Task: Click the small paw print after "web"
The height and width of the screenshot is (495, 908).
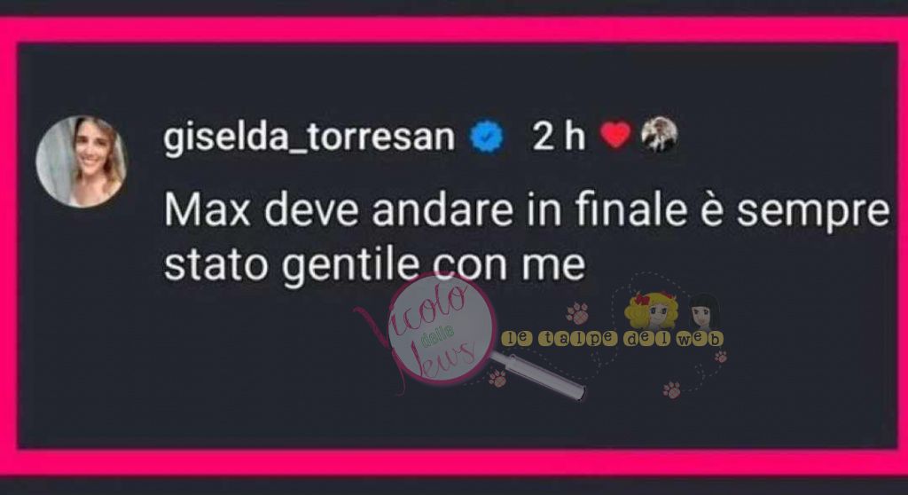Action: tap(721, 357)
